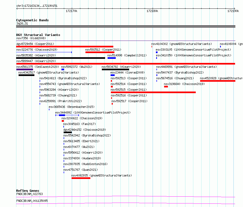Click nsv5834782 (Almarri2020) label
Screen dimensions: 243x207
[x=121, y=67]
